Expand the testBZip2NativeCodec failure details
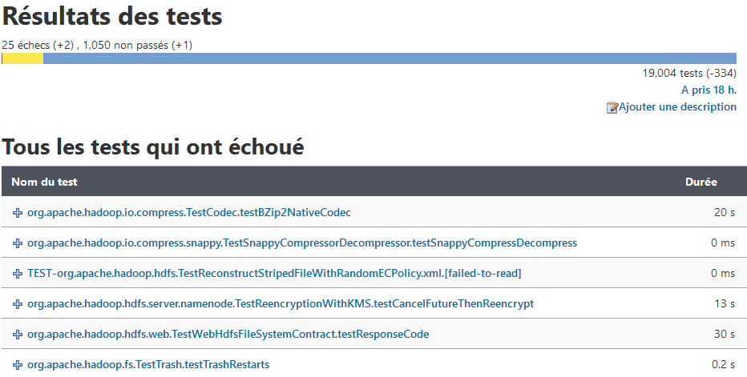 18,213
